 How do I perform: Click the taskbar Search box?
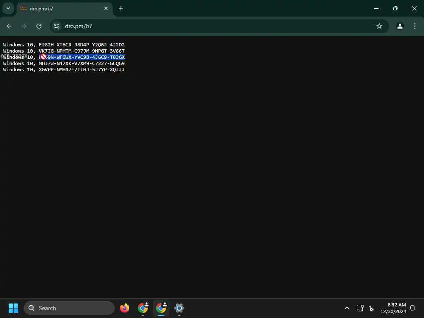tap(69, 308)
